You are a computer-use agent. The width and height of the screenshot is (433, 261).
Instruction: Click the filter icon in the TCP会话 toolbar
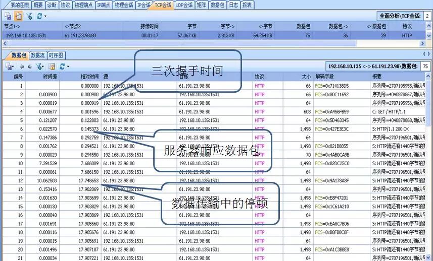pos(29,16)
